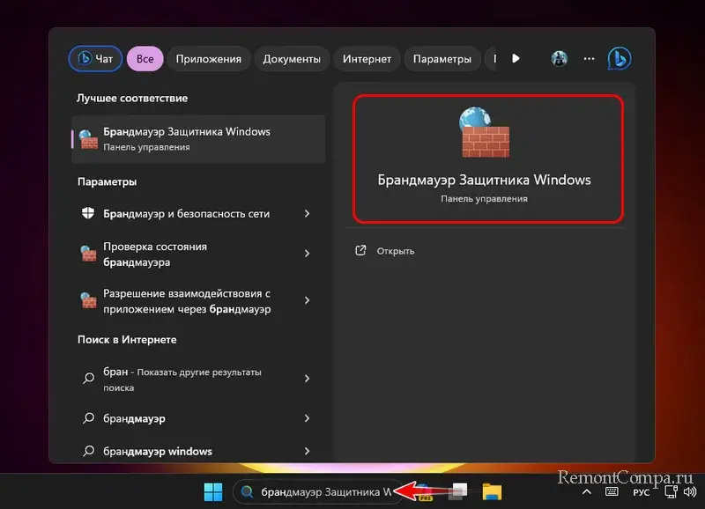Viewport: 705px width, 509px height.
Task: Switch to the Документы tab
Action: [x=292, y=59]
